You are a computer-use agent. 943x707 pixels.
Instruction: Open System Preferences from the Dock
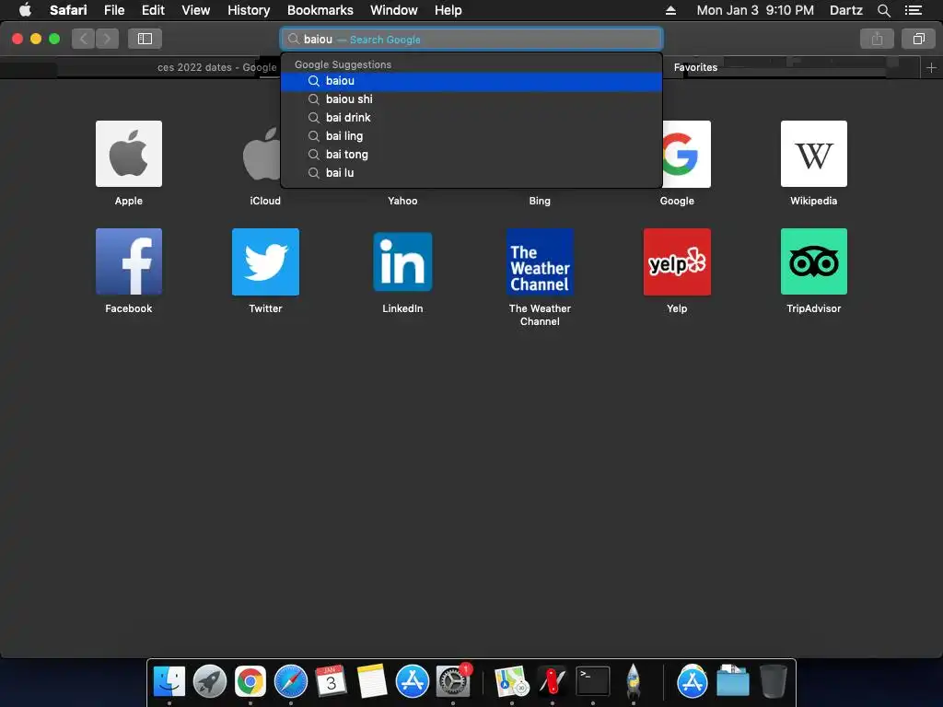452,682
